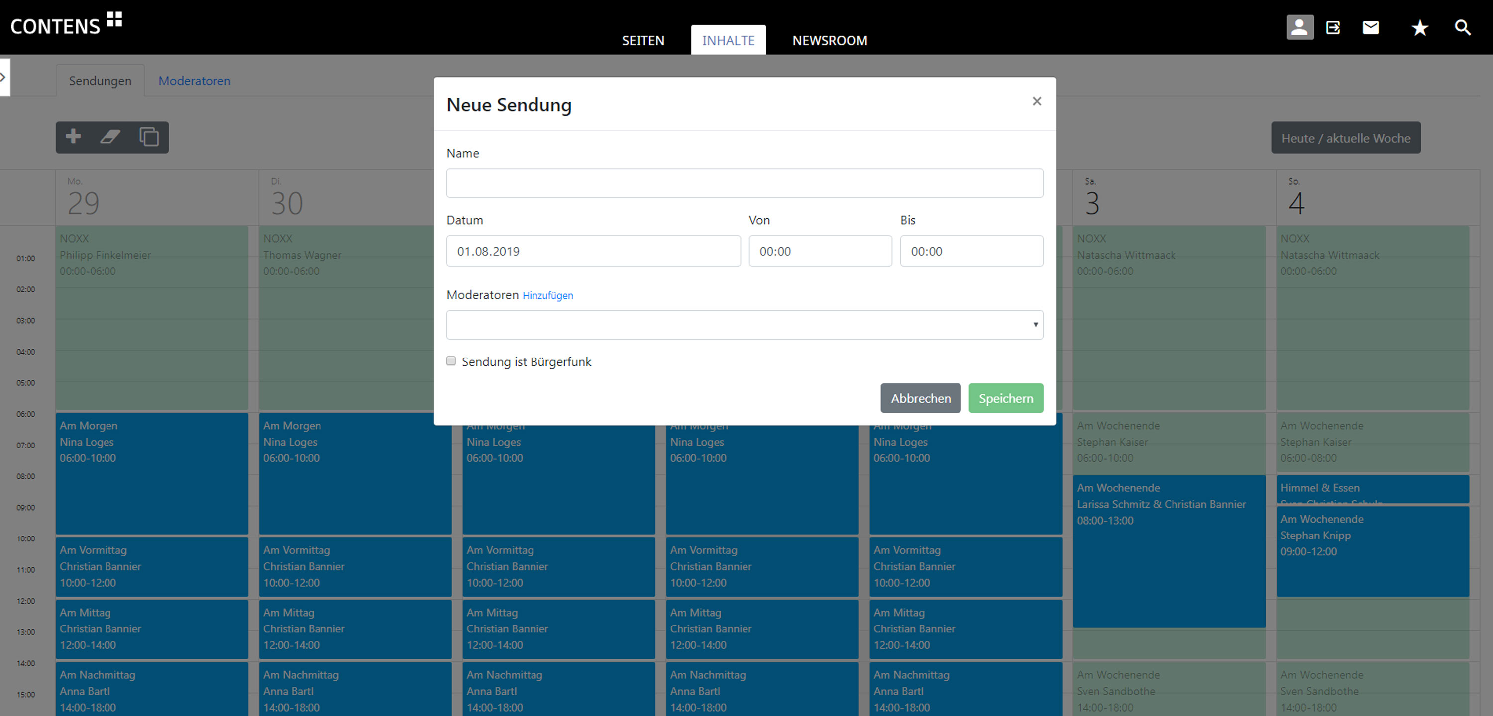Viewport: 1493px width, 716px height.
Task: Close the Neue Sendung dialog
Action: pyautogui.click(x=1036, y=101)
